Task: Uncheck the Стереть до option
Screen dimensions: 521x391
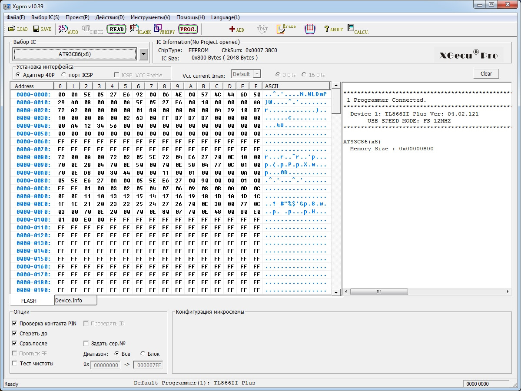Action: 15,334
